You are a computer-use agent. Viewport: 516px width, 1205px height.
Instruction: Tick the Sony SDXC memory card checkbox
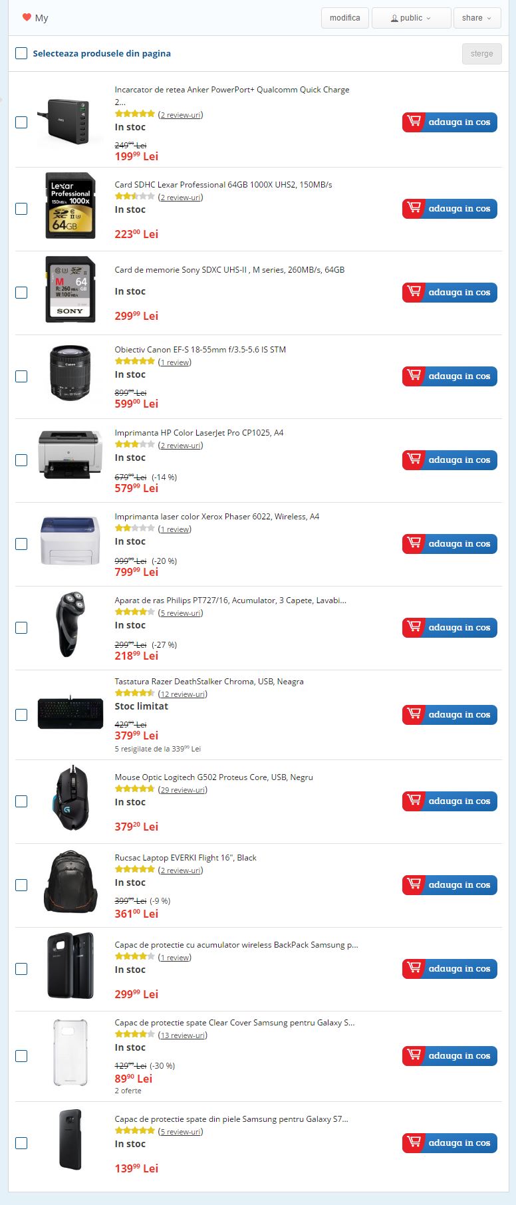[21, 293]
